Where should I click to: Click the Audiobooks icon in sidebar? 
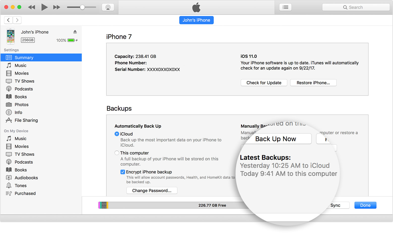click(x=9, y=177)
